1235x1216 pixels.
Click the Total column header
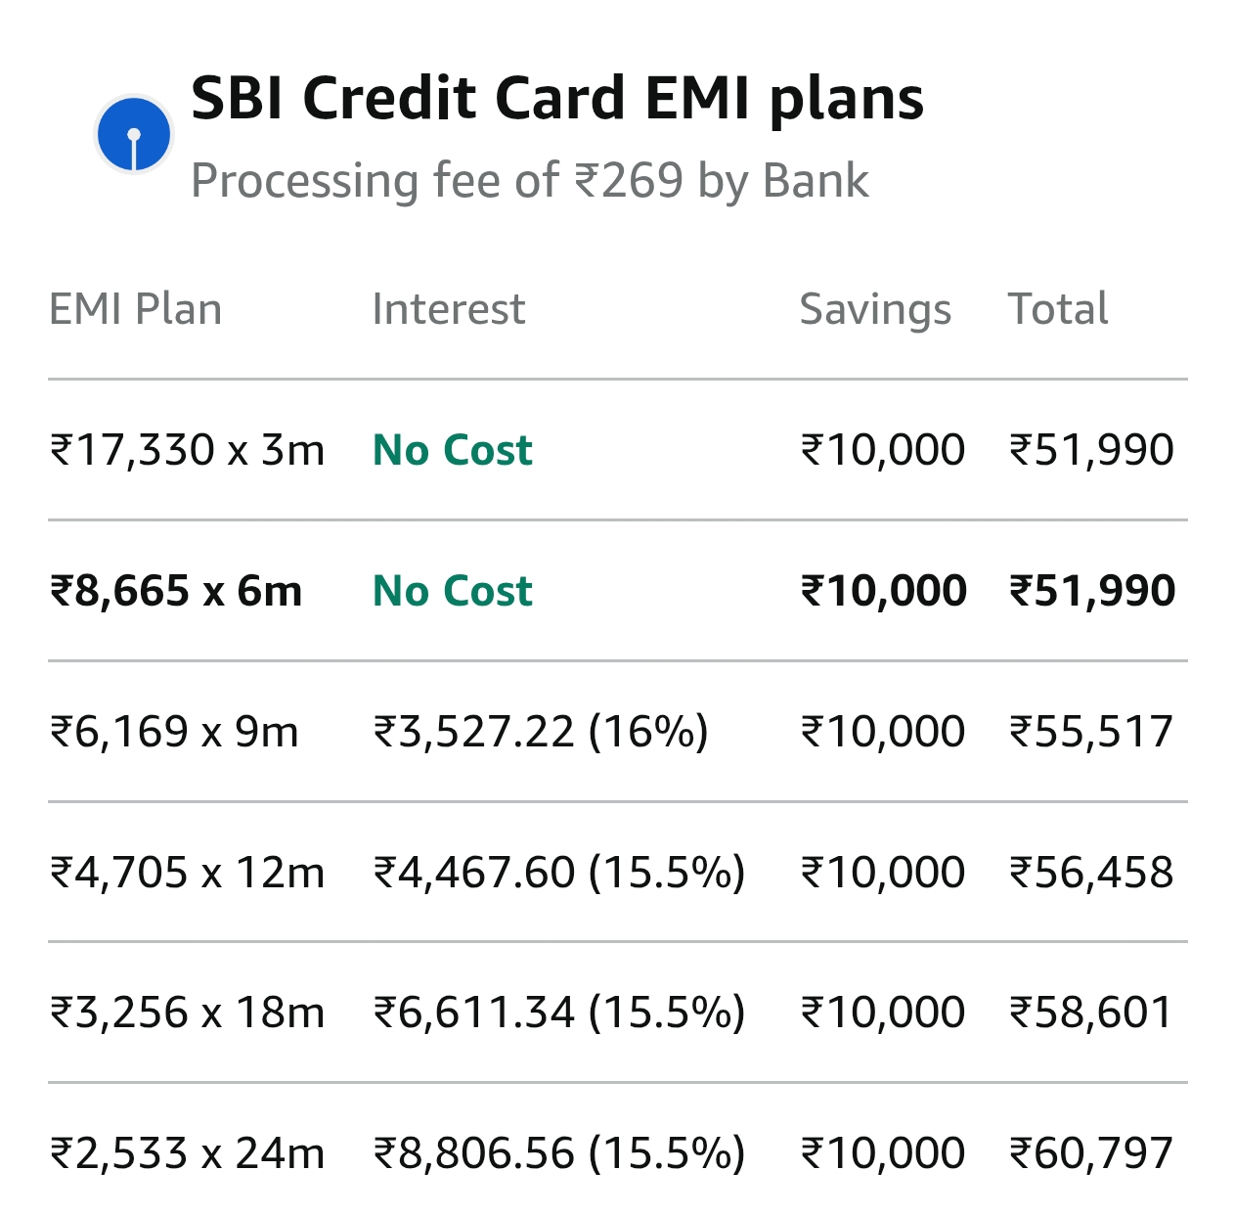[x=1057, y=309]
